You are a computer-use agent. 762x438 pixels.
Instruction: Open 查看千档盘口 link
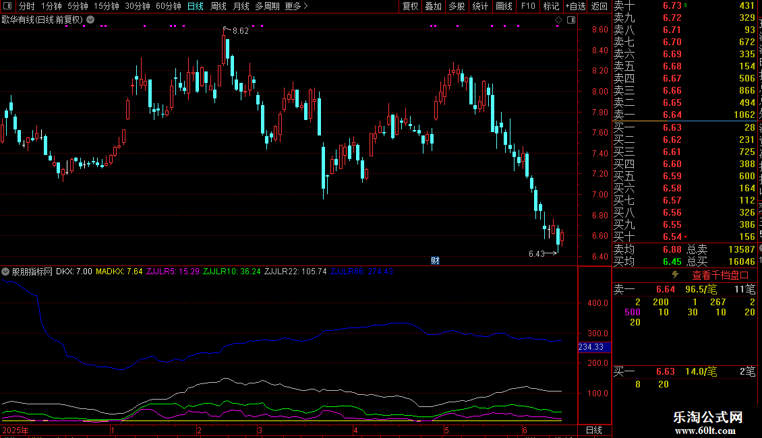720,276
